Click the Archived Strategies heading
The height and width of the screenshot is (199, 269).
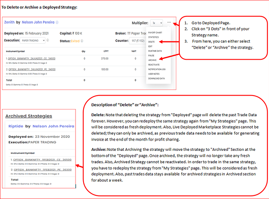click(29, 116)
